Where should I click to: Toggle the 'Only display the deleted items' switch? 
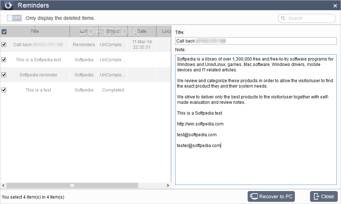(14, 18)
